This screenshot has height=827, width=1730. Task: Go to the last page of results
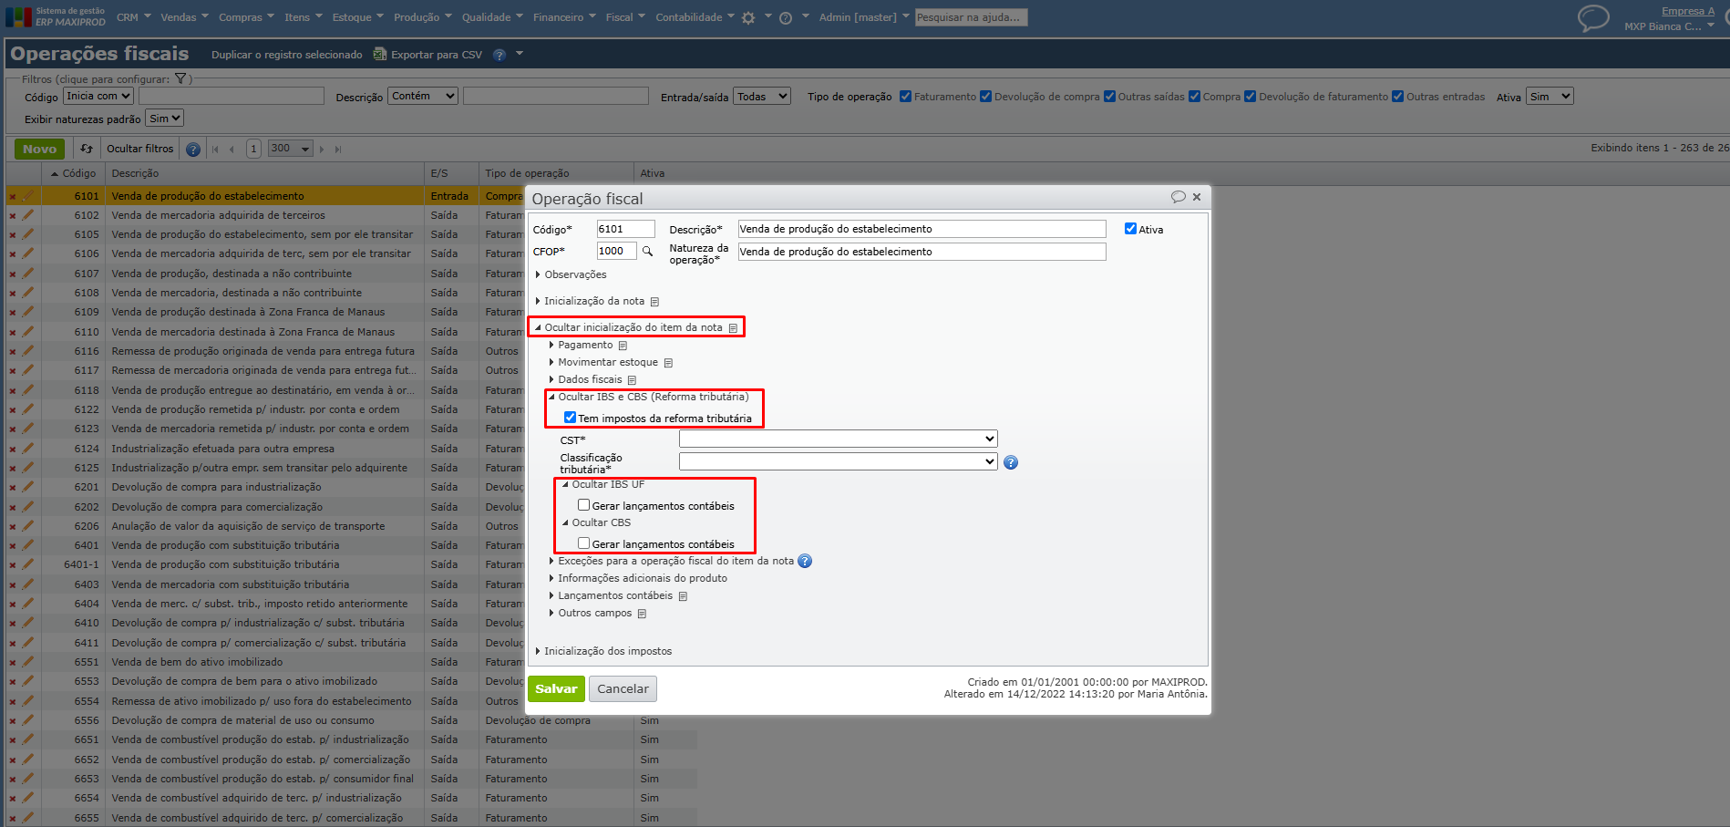(x=338, y=150)
